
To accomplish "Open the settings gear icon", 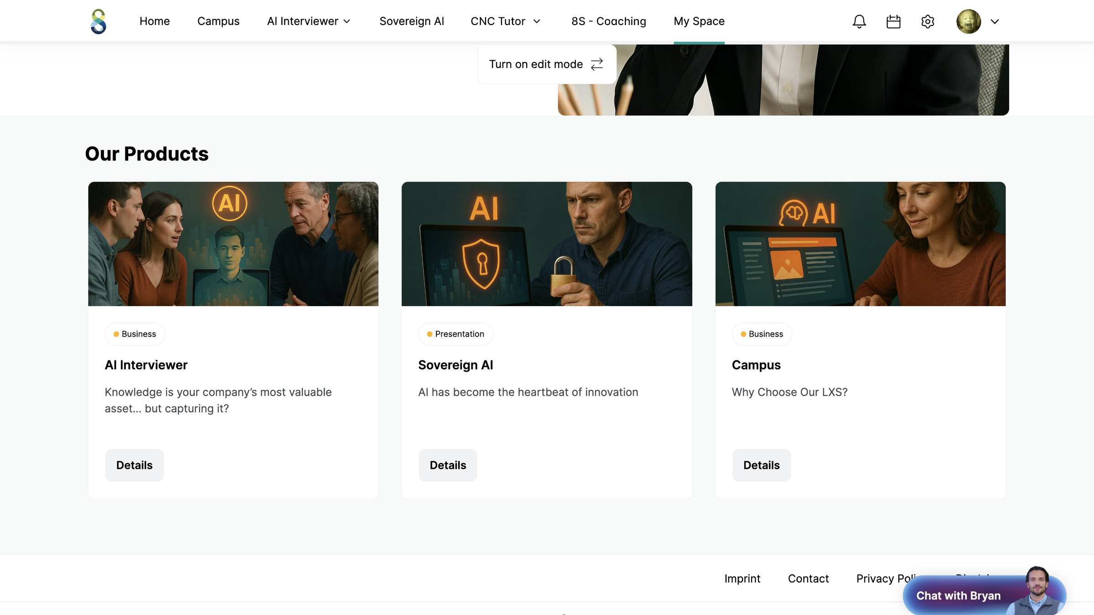I will (x=928, y=21).
